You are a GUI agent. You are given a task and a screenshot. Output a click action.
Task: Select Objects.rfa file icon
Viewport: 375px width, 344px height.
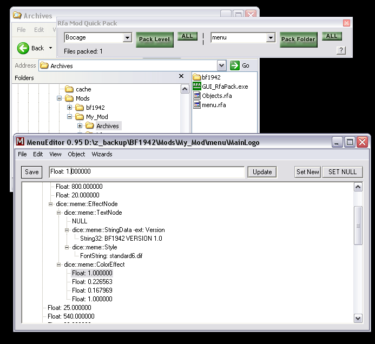(x=197, y=96)
